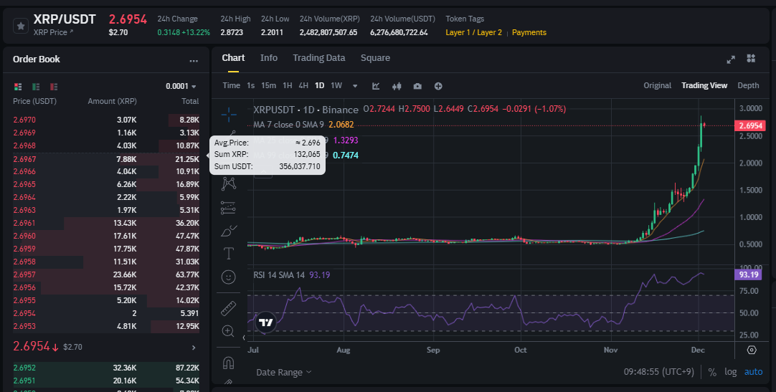
Task: Click the 09:48:55 (UTC+9) timezone display
Action: [x=658, y=372]
